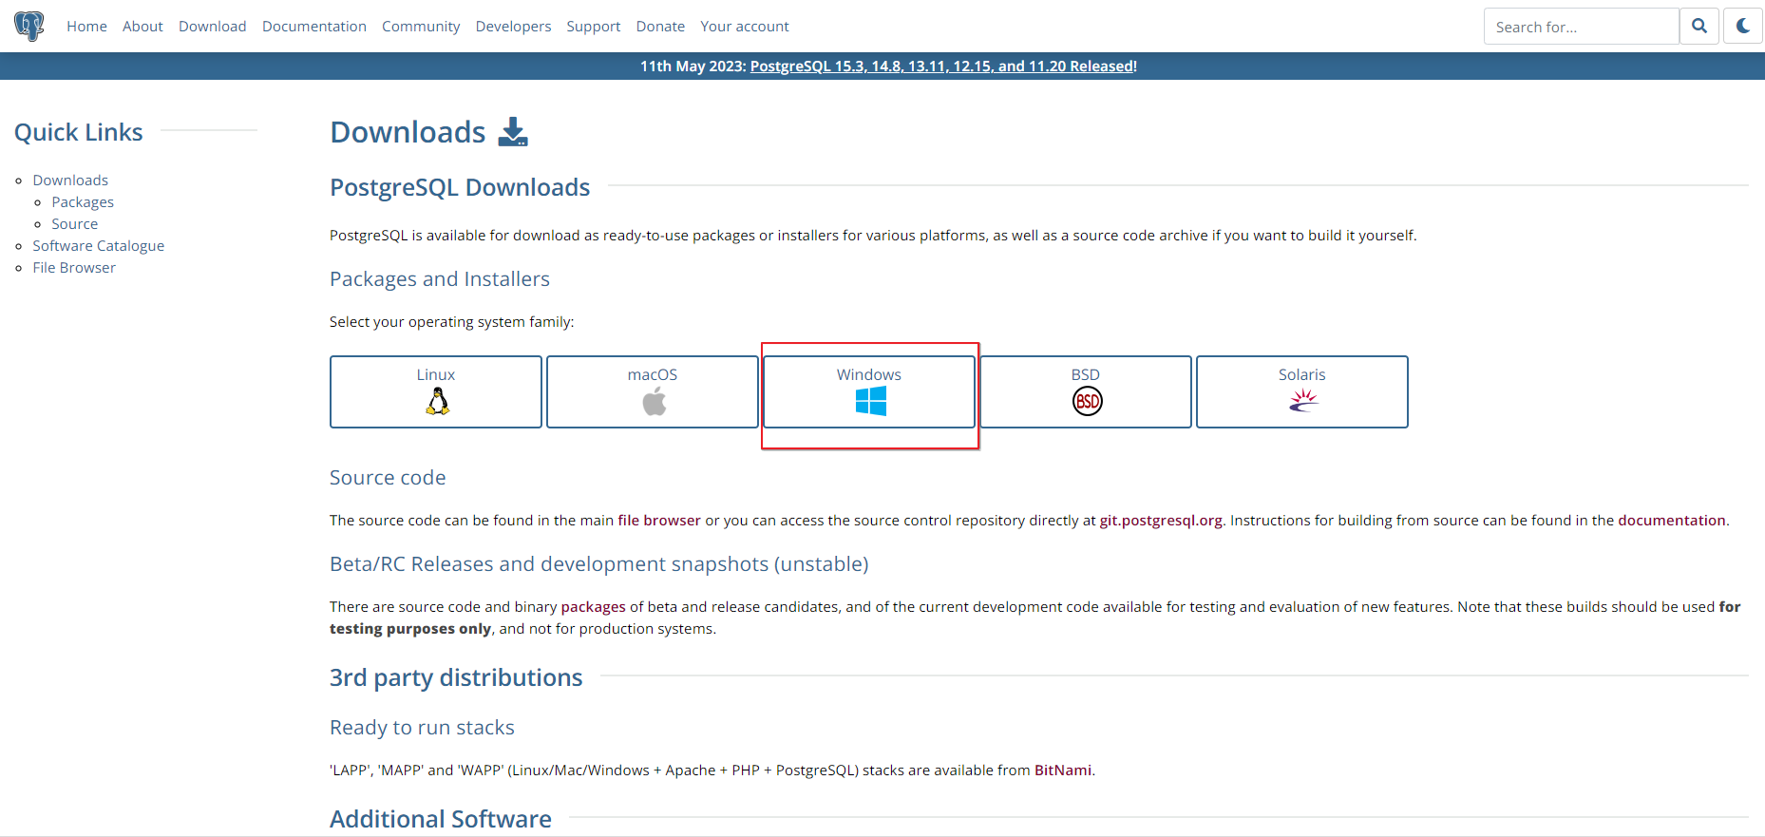Open Downloads in Quick Links
The image size is (1765, 837).
(x=70, y=181)
